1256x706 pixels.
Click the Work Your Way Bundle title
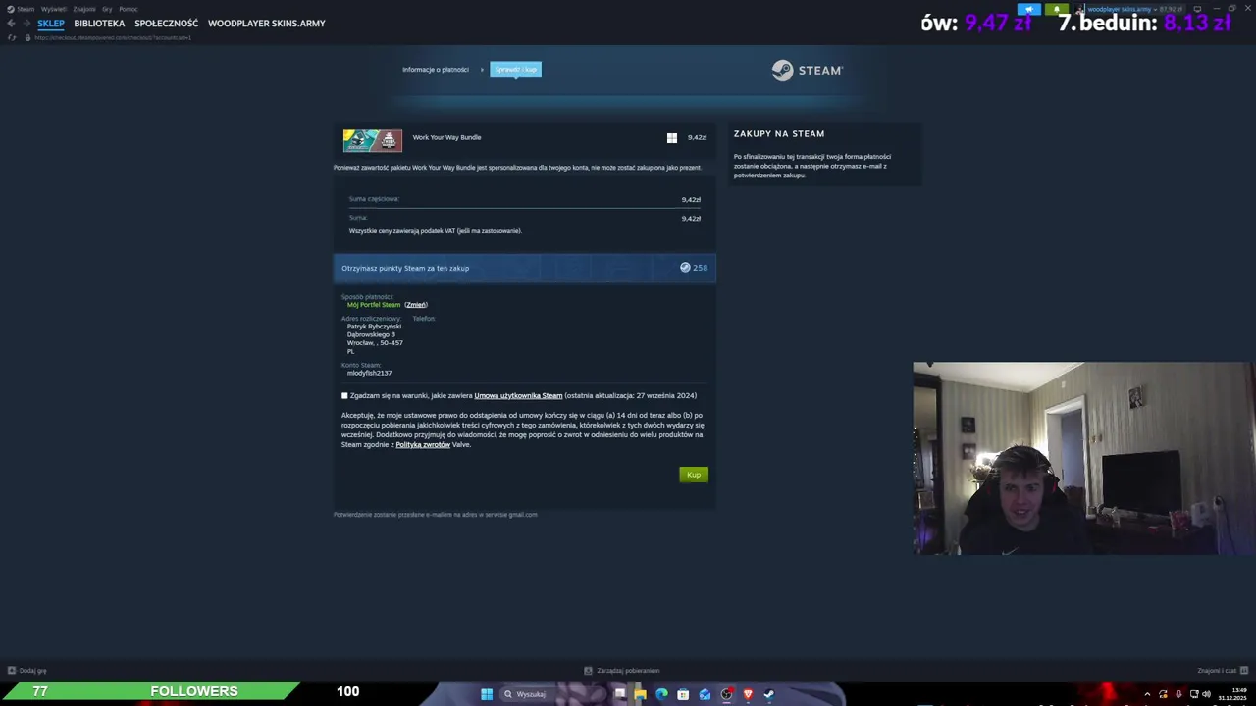click(x=446, y=137)
